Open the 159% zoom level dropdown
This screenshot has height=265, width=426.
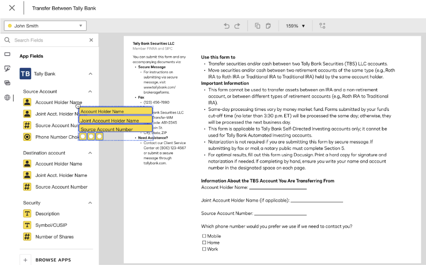[x=295, y=26]
